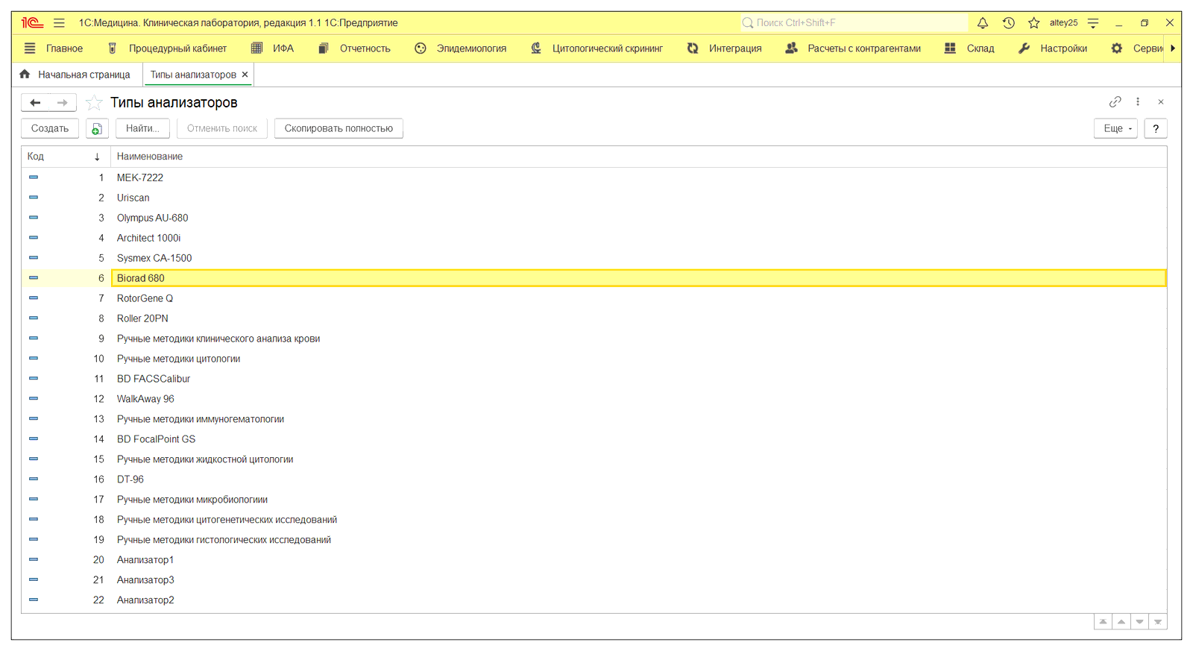
Task: Open the ИФА section
Action: (x=272, y=48)
